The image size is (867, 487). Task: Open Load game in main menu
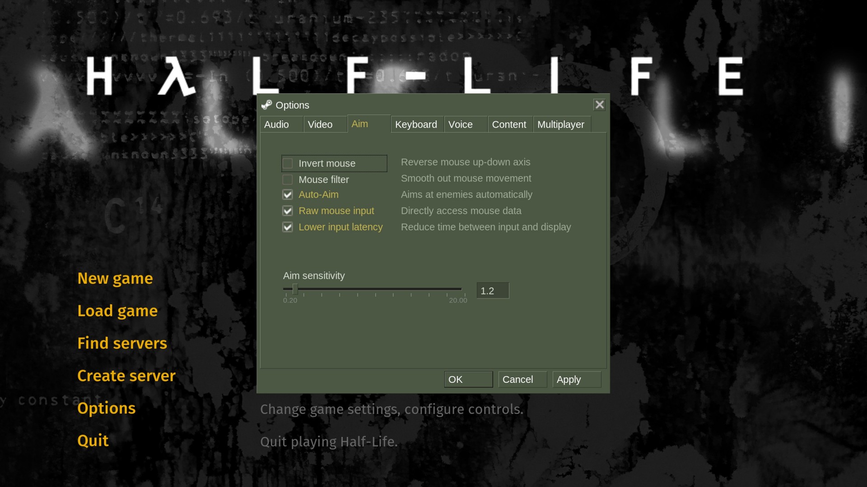(x=117, y=311)
